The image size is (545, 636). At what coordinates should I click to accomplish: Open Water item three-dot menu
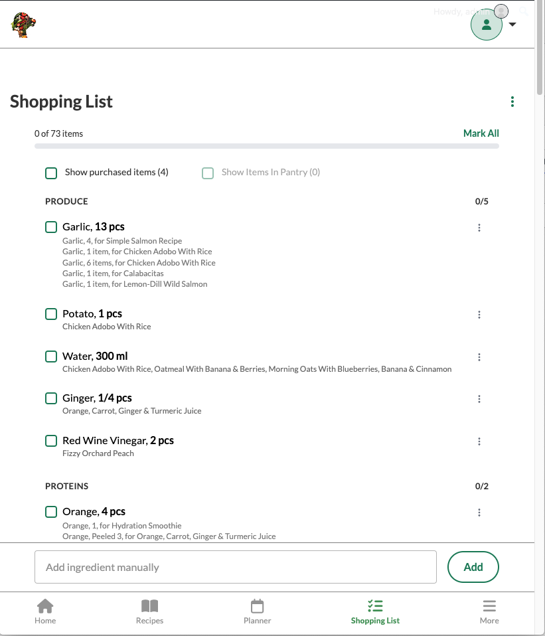coord(479,357)
